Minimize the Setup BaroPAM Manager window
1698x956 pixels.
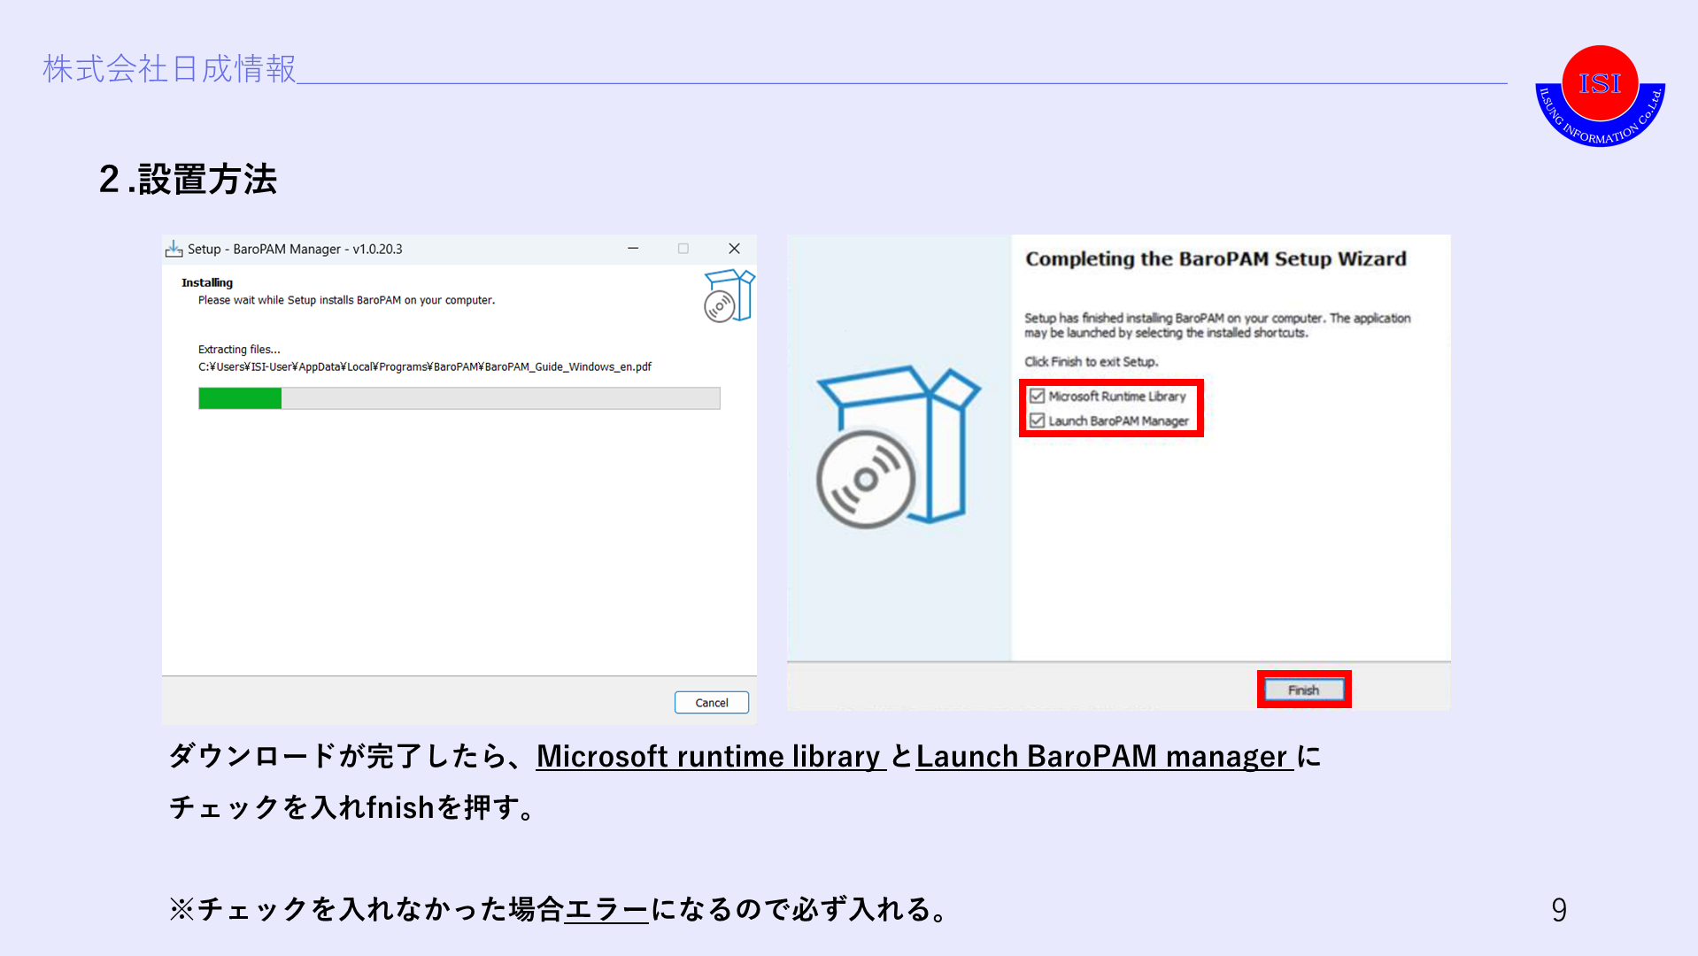(x=633, y=249)
